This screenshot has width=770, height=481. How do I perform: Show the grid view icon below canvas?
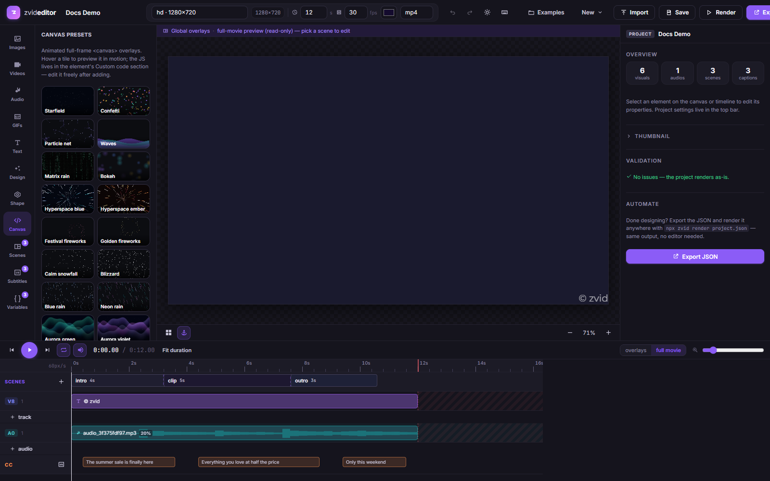(x=168, y=333)
